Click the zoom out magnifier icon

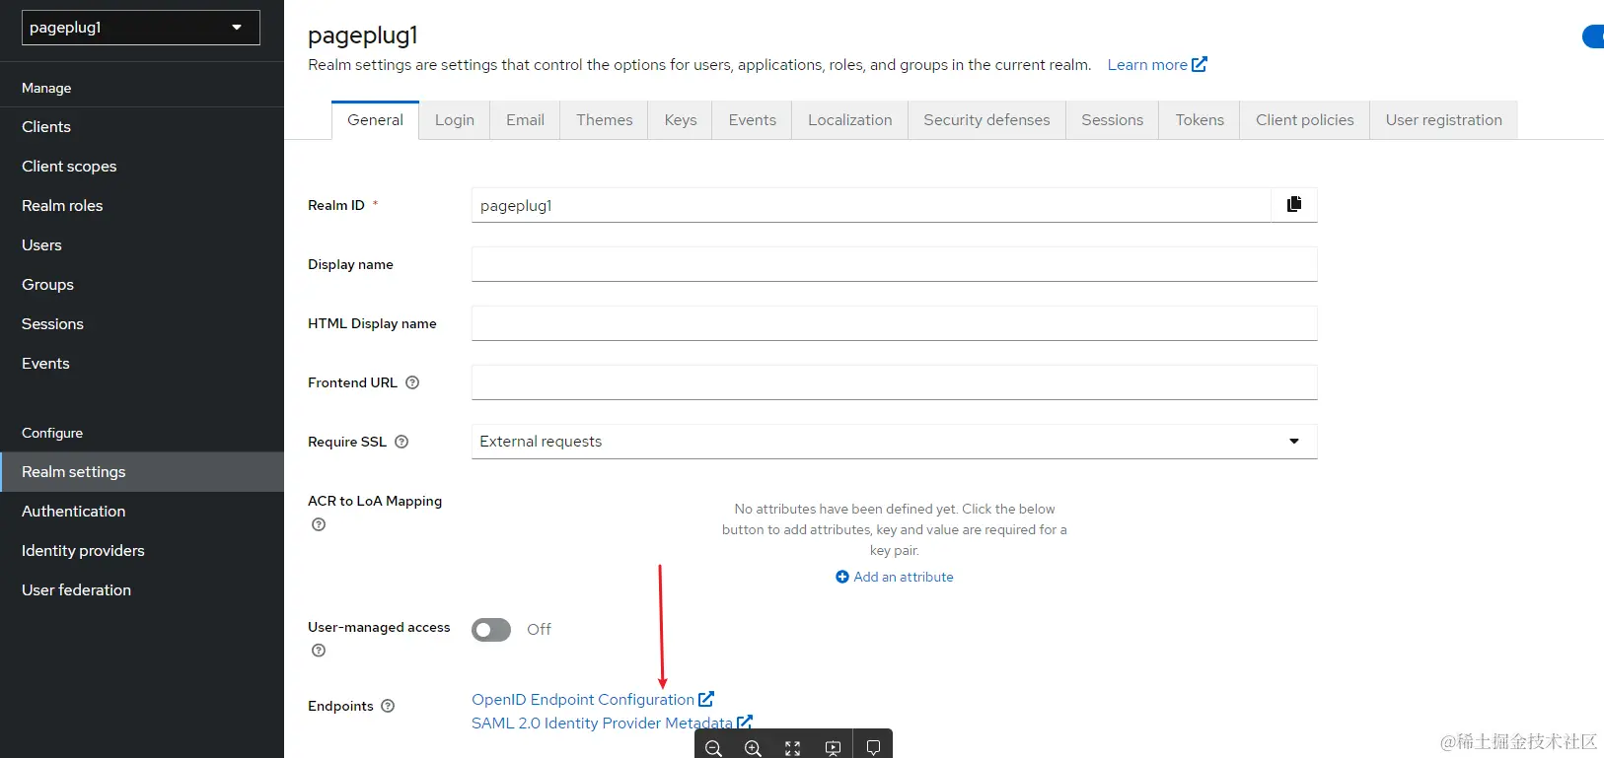[713, 748]
